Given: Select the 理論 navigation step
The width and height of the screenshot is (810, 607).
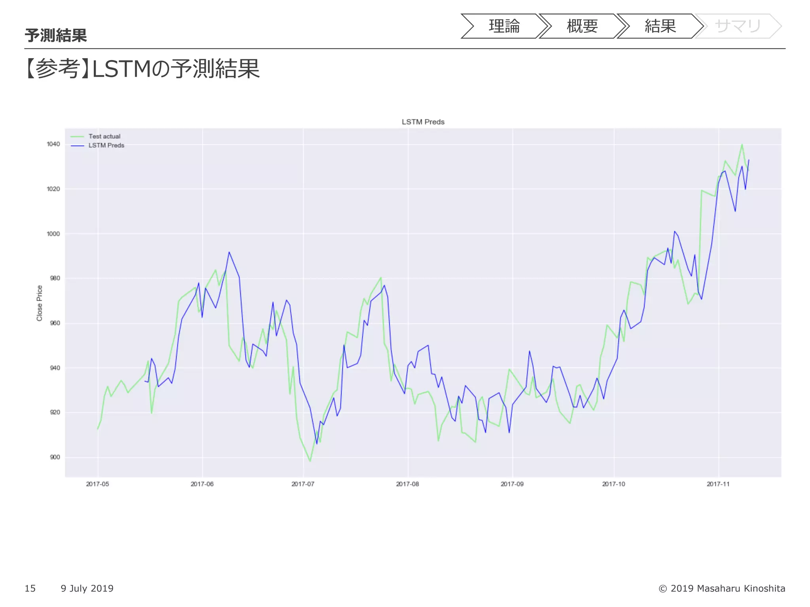Looking at the screenshot, I should point(504,26).
